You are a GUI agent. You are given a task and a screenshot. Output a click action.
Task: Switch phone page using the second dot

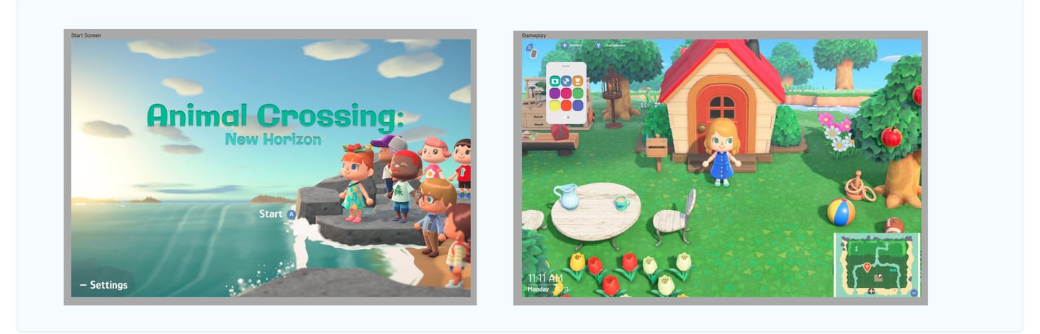[568, 118]
